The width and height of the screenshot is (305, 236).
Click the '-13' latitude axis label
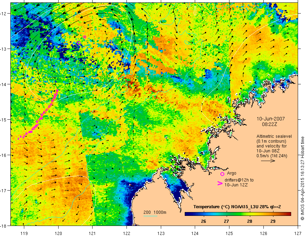pos(4,49)
